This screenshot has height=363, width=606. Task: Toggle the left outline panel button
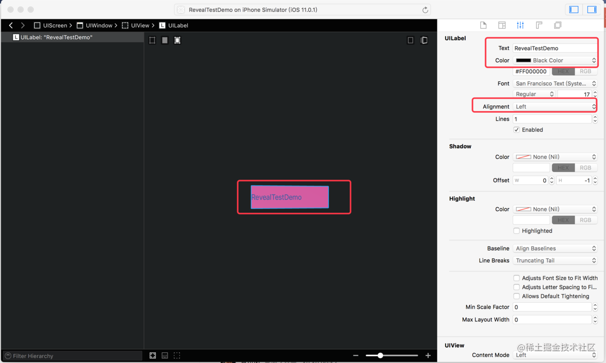(x=574, y=10)
